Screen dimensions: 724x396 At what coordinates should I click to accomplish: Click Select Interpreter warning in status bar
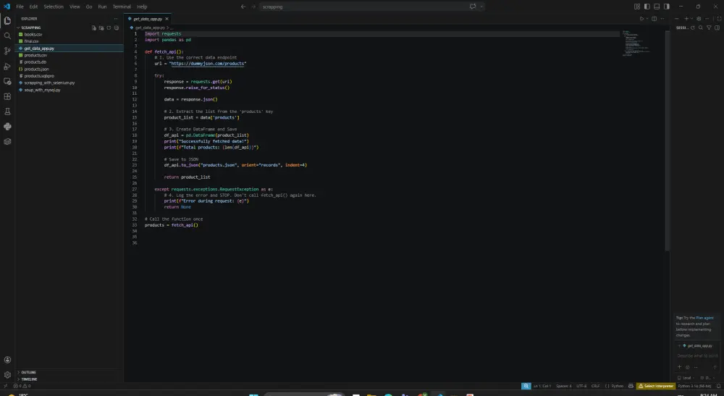click(x=656, y=386)
